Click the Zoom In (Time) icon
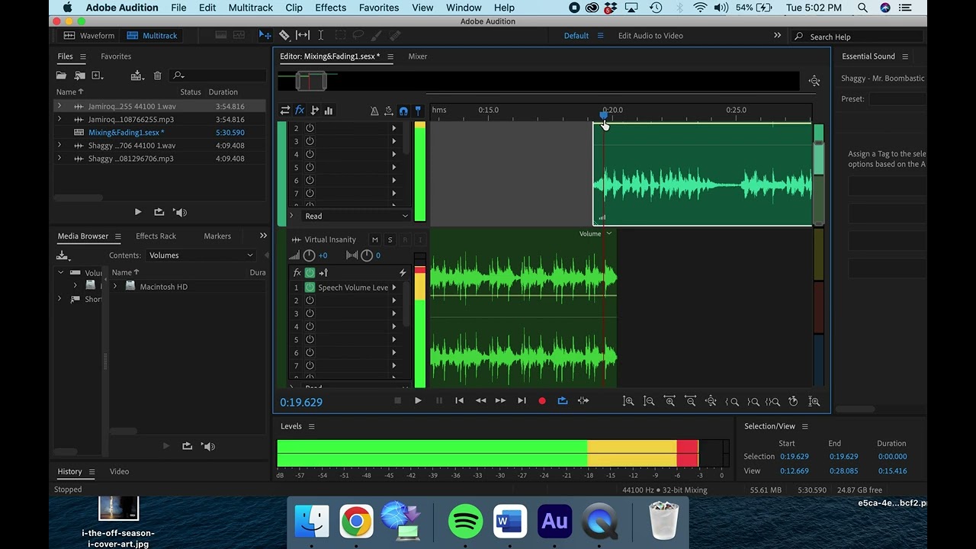Image resolution: width=976 pixels, height=549 pixels. (x=669, y=401)
